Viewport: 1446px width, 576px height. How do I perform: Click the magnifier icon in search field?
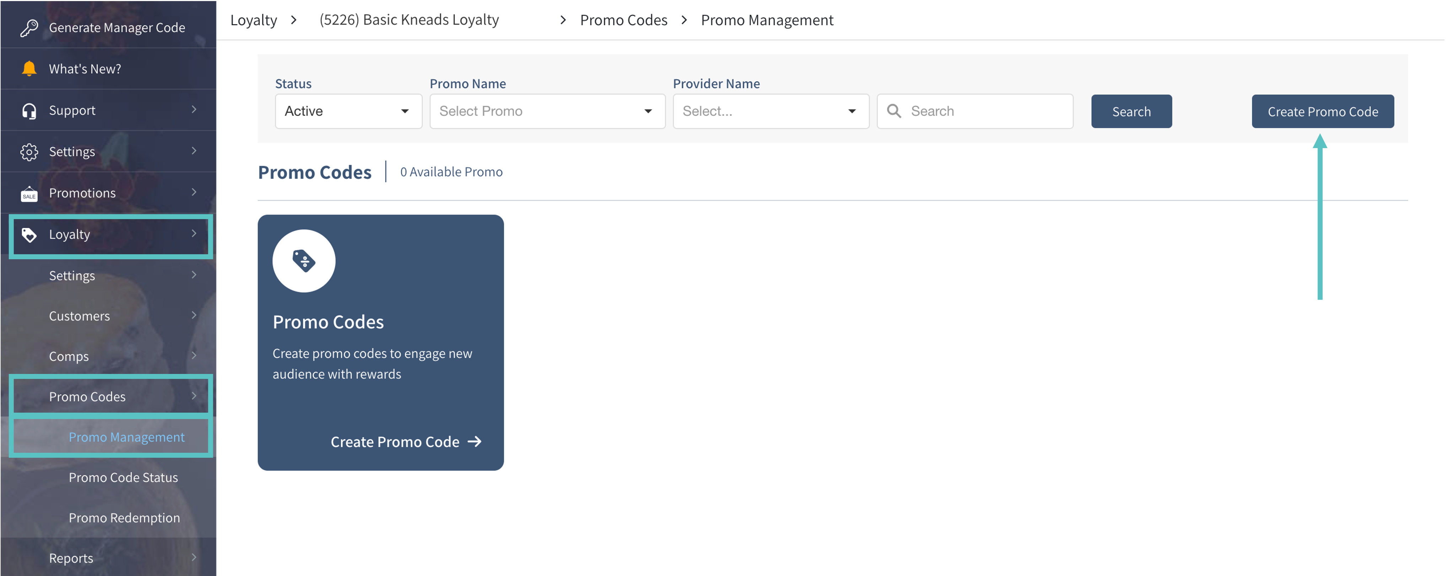(x=894, y=111)
